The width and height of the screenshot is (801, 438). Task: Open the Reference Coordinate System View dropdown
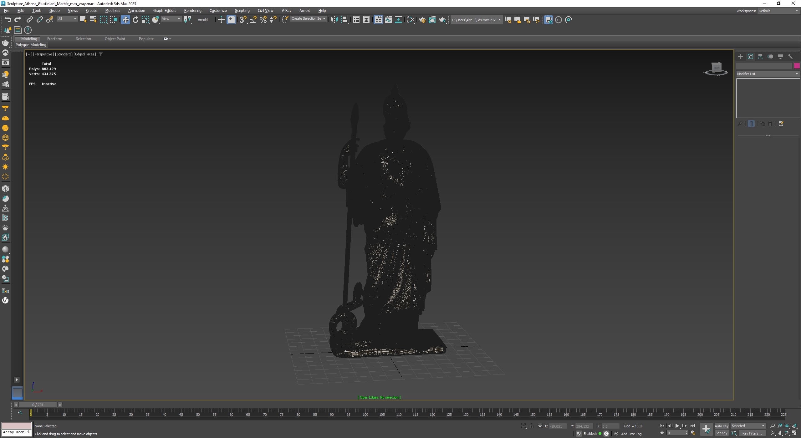(171, 19)
